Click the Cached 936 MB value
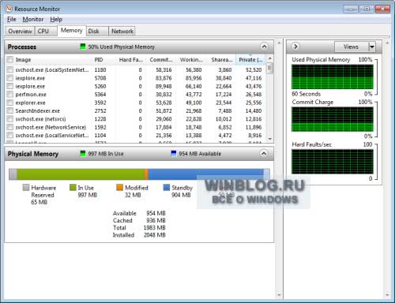 pyautogui.click(x=156, y=220)
